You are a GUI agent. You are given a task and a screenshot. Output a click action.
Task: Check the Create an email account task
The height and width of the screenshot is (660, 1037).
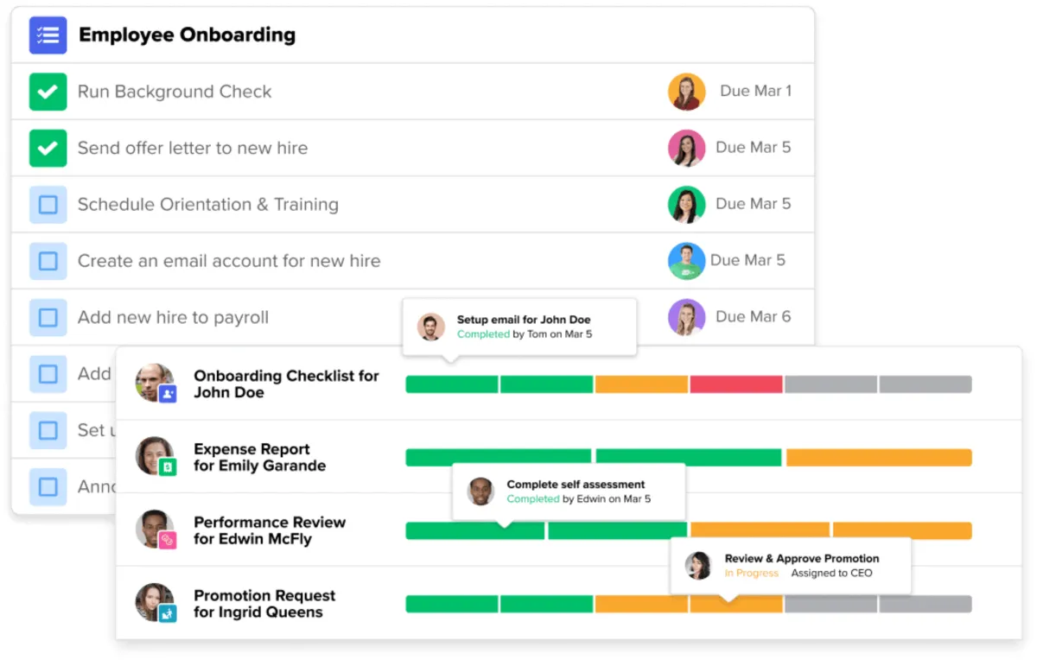coord(48,261)
